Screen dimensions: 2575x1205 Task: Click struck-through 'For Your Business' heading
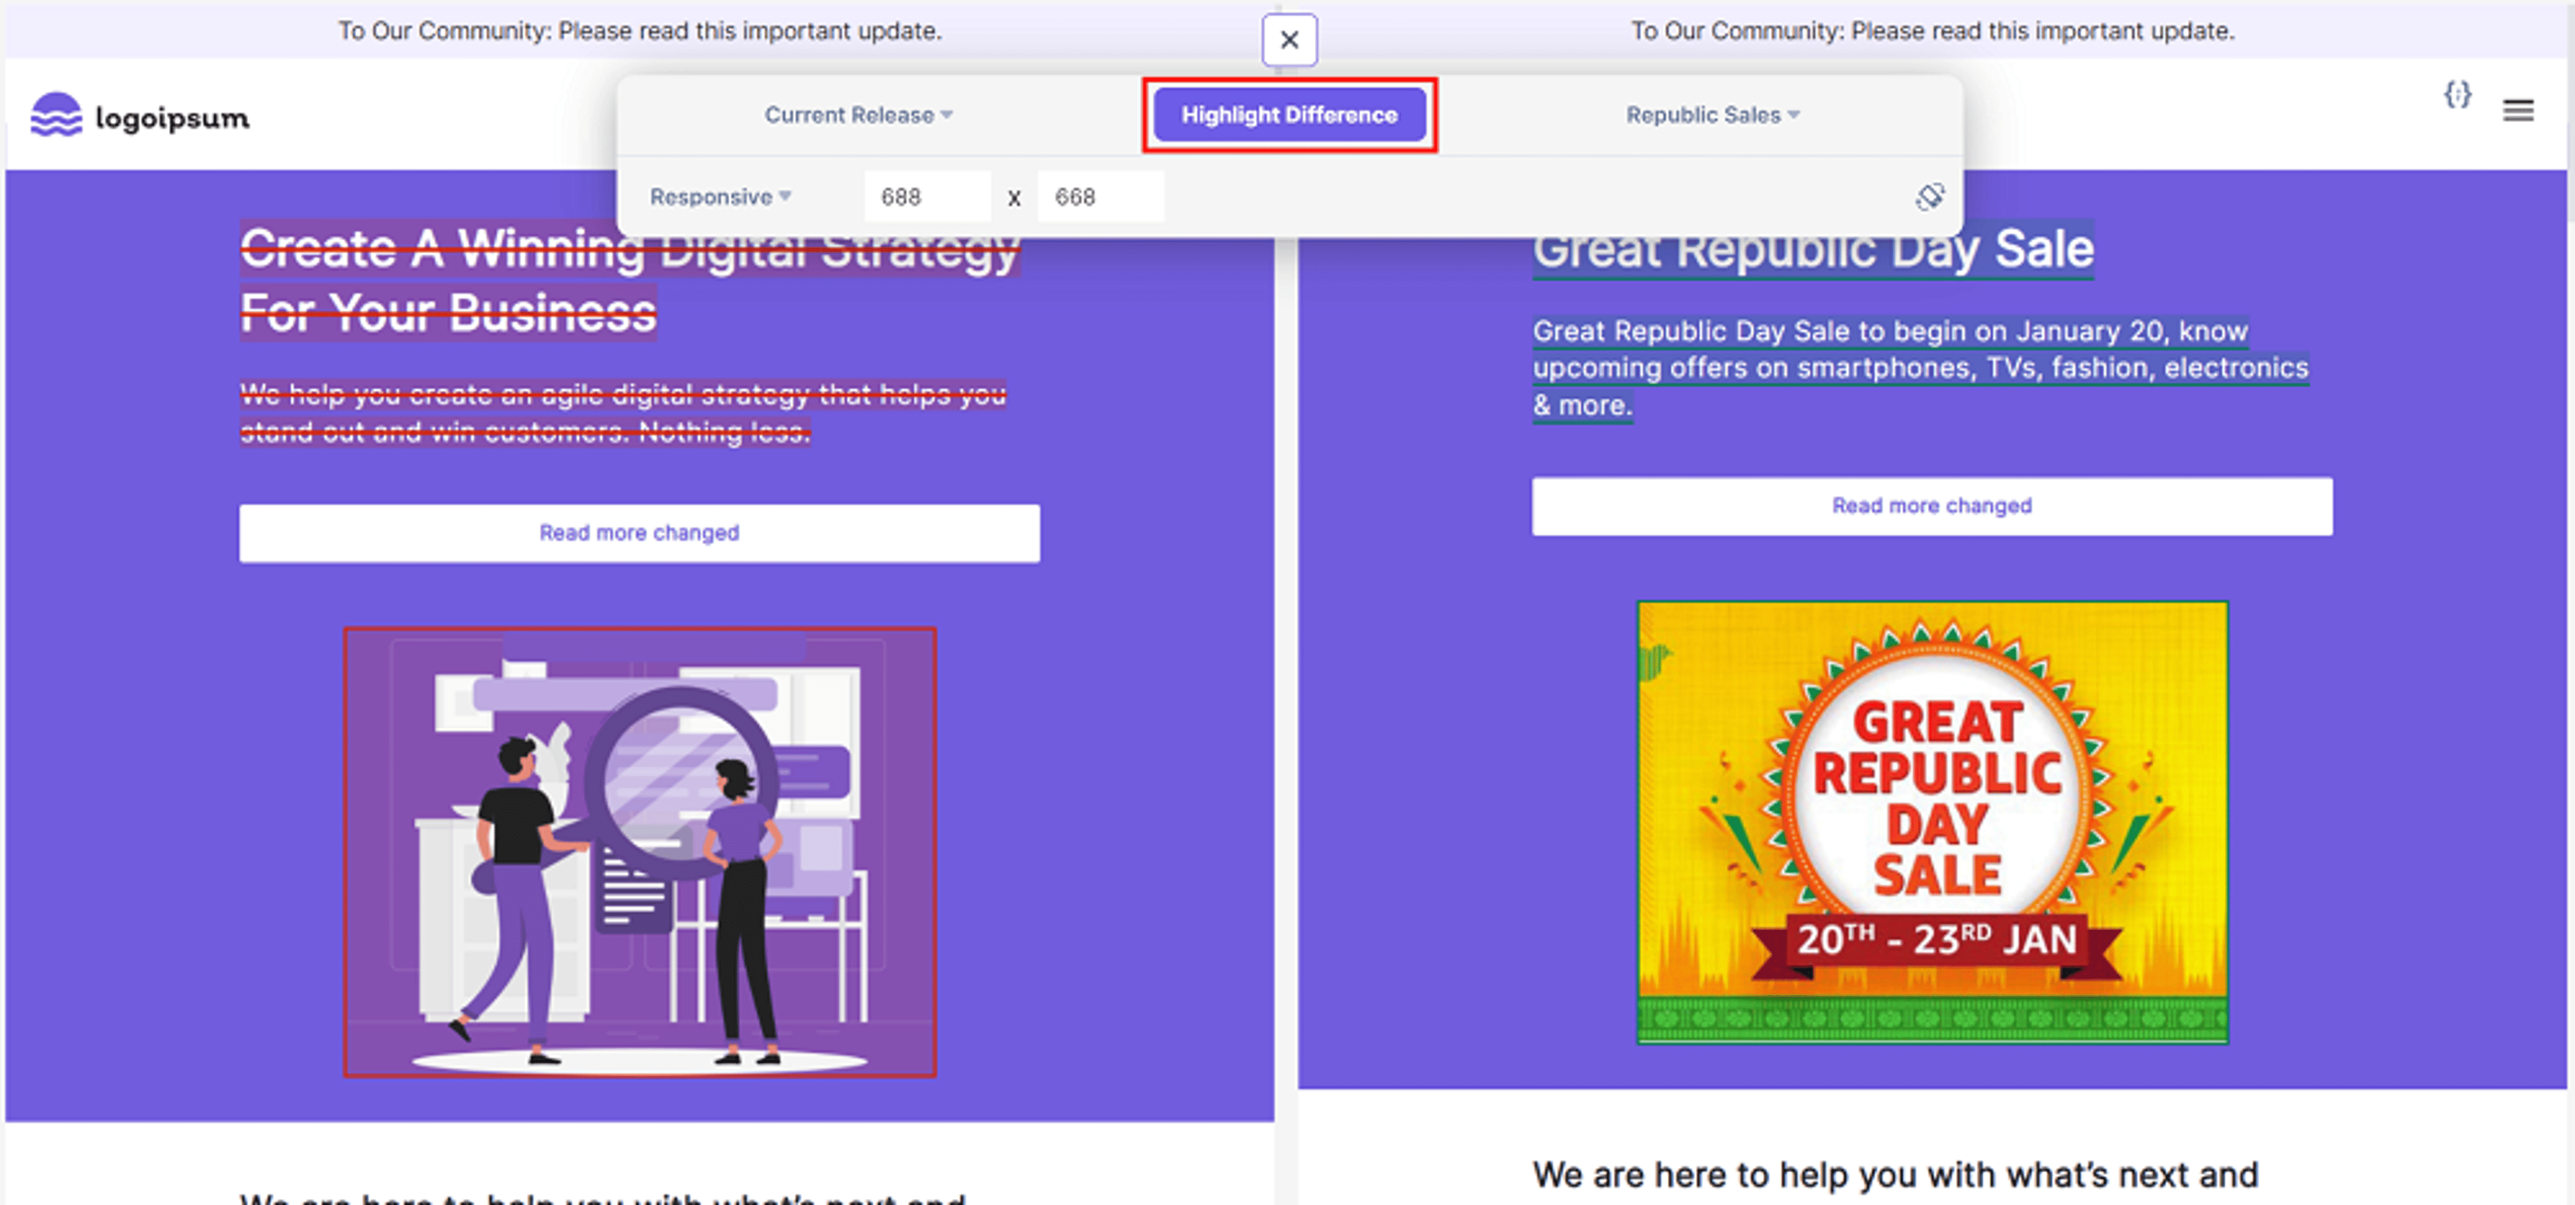[x=448, y=313]
